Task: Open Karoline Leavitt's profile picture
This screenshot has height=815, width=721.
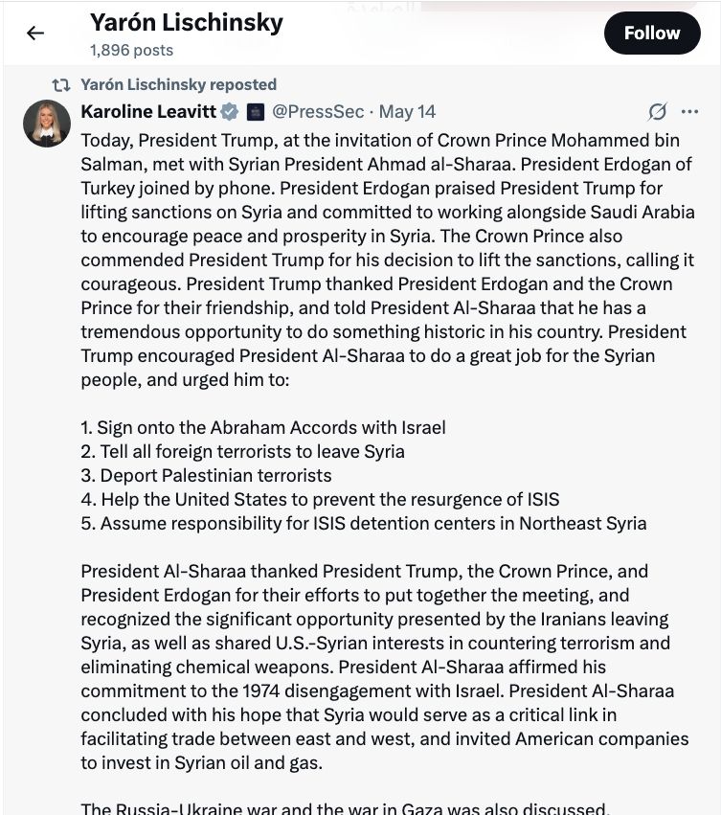Action: point(47,124)
